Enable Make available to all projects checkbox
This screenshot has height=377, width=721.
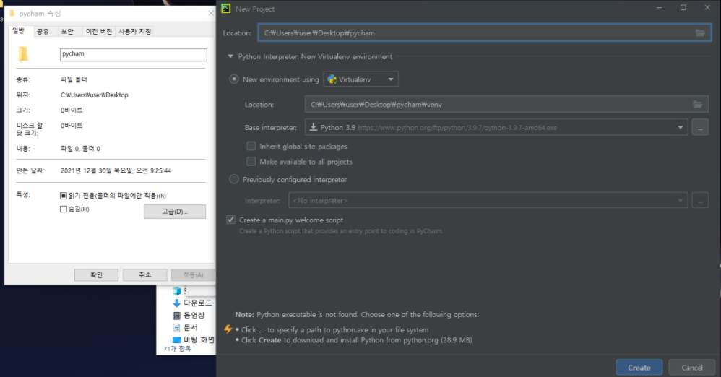251,161
